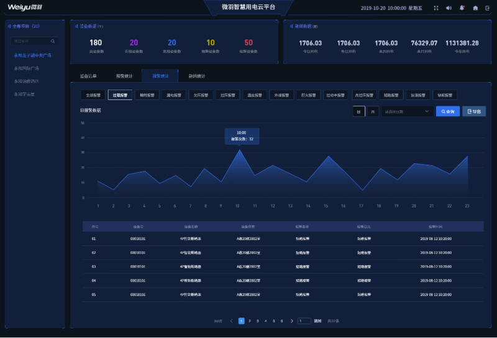The width and height of the screenshot is (497, 338).
Task: Click the header date 2019-10-20 10:00:00
Action: pyautogui.click(x=383, y=8)
